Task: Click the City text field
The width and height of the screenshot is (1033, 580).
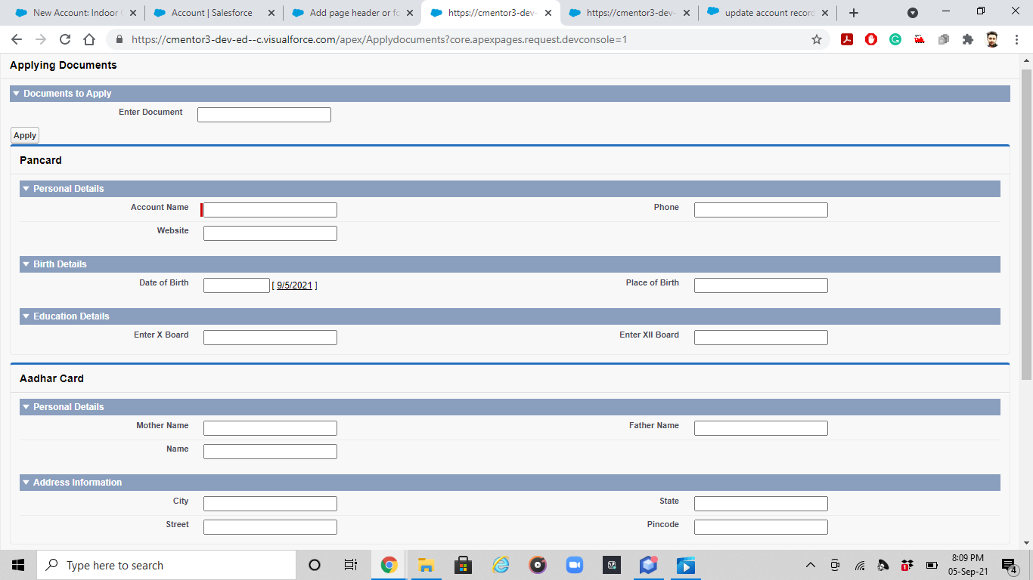Action: click(x=270, y=504)
